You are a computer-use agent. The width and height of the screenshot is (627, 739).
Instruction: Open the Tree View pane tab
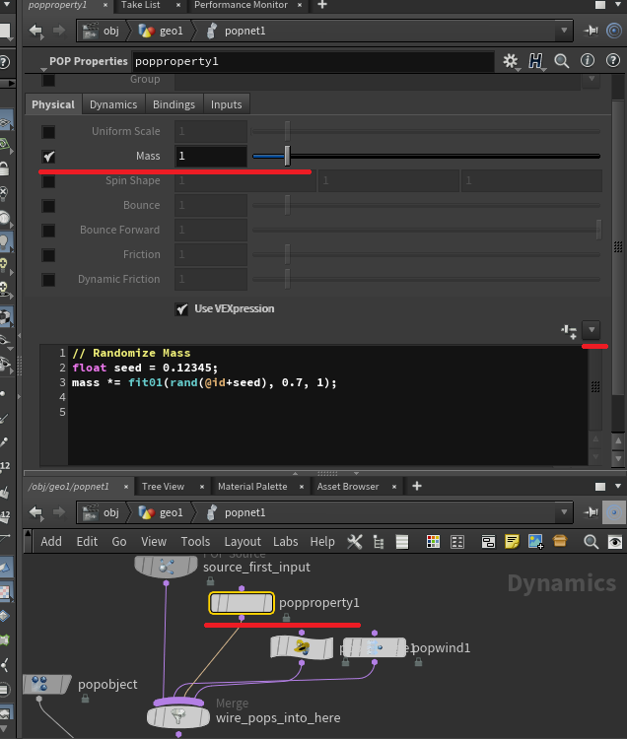click(163, 487)
